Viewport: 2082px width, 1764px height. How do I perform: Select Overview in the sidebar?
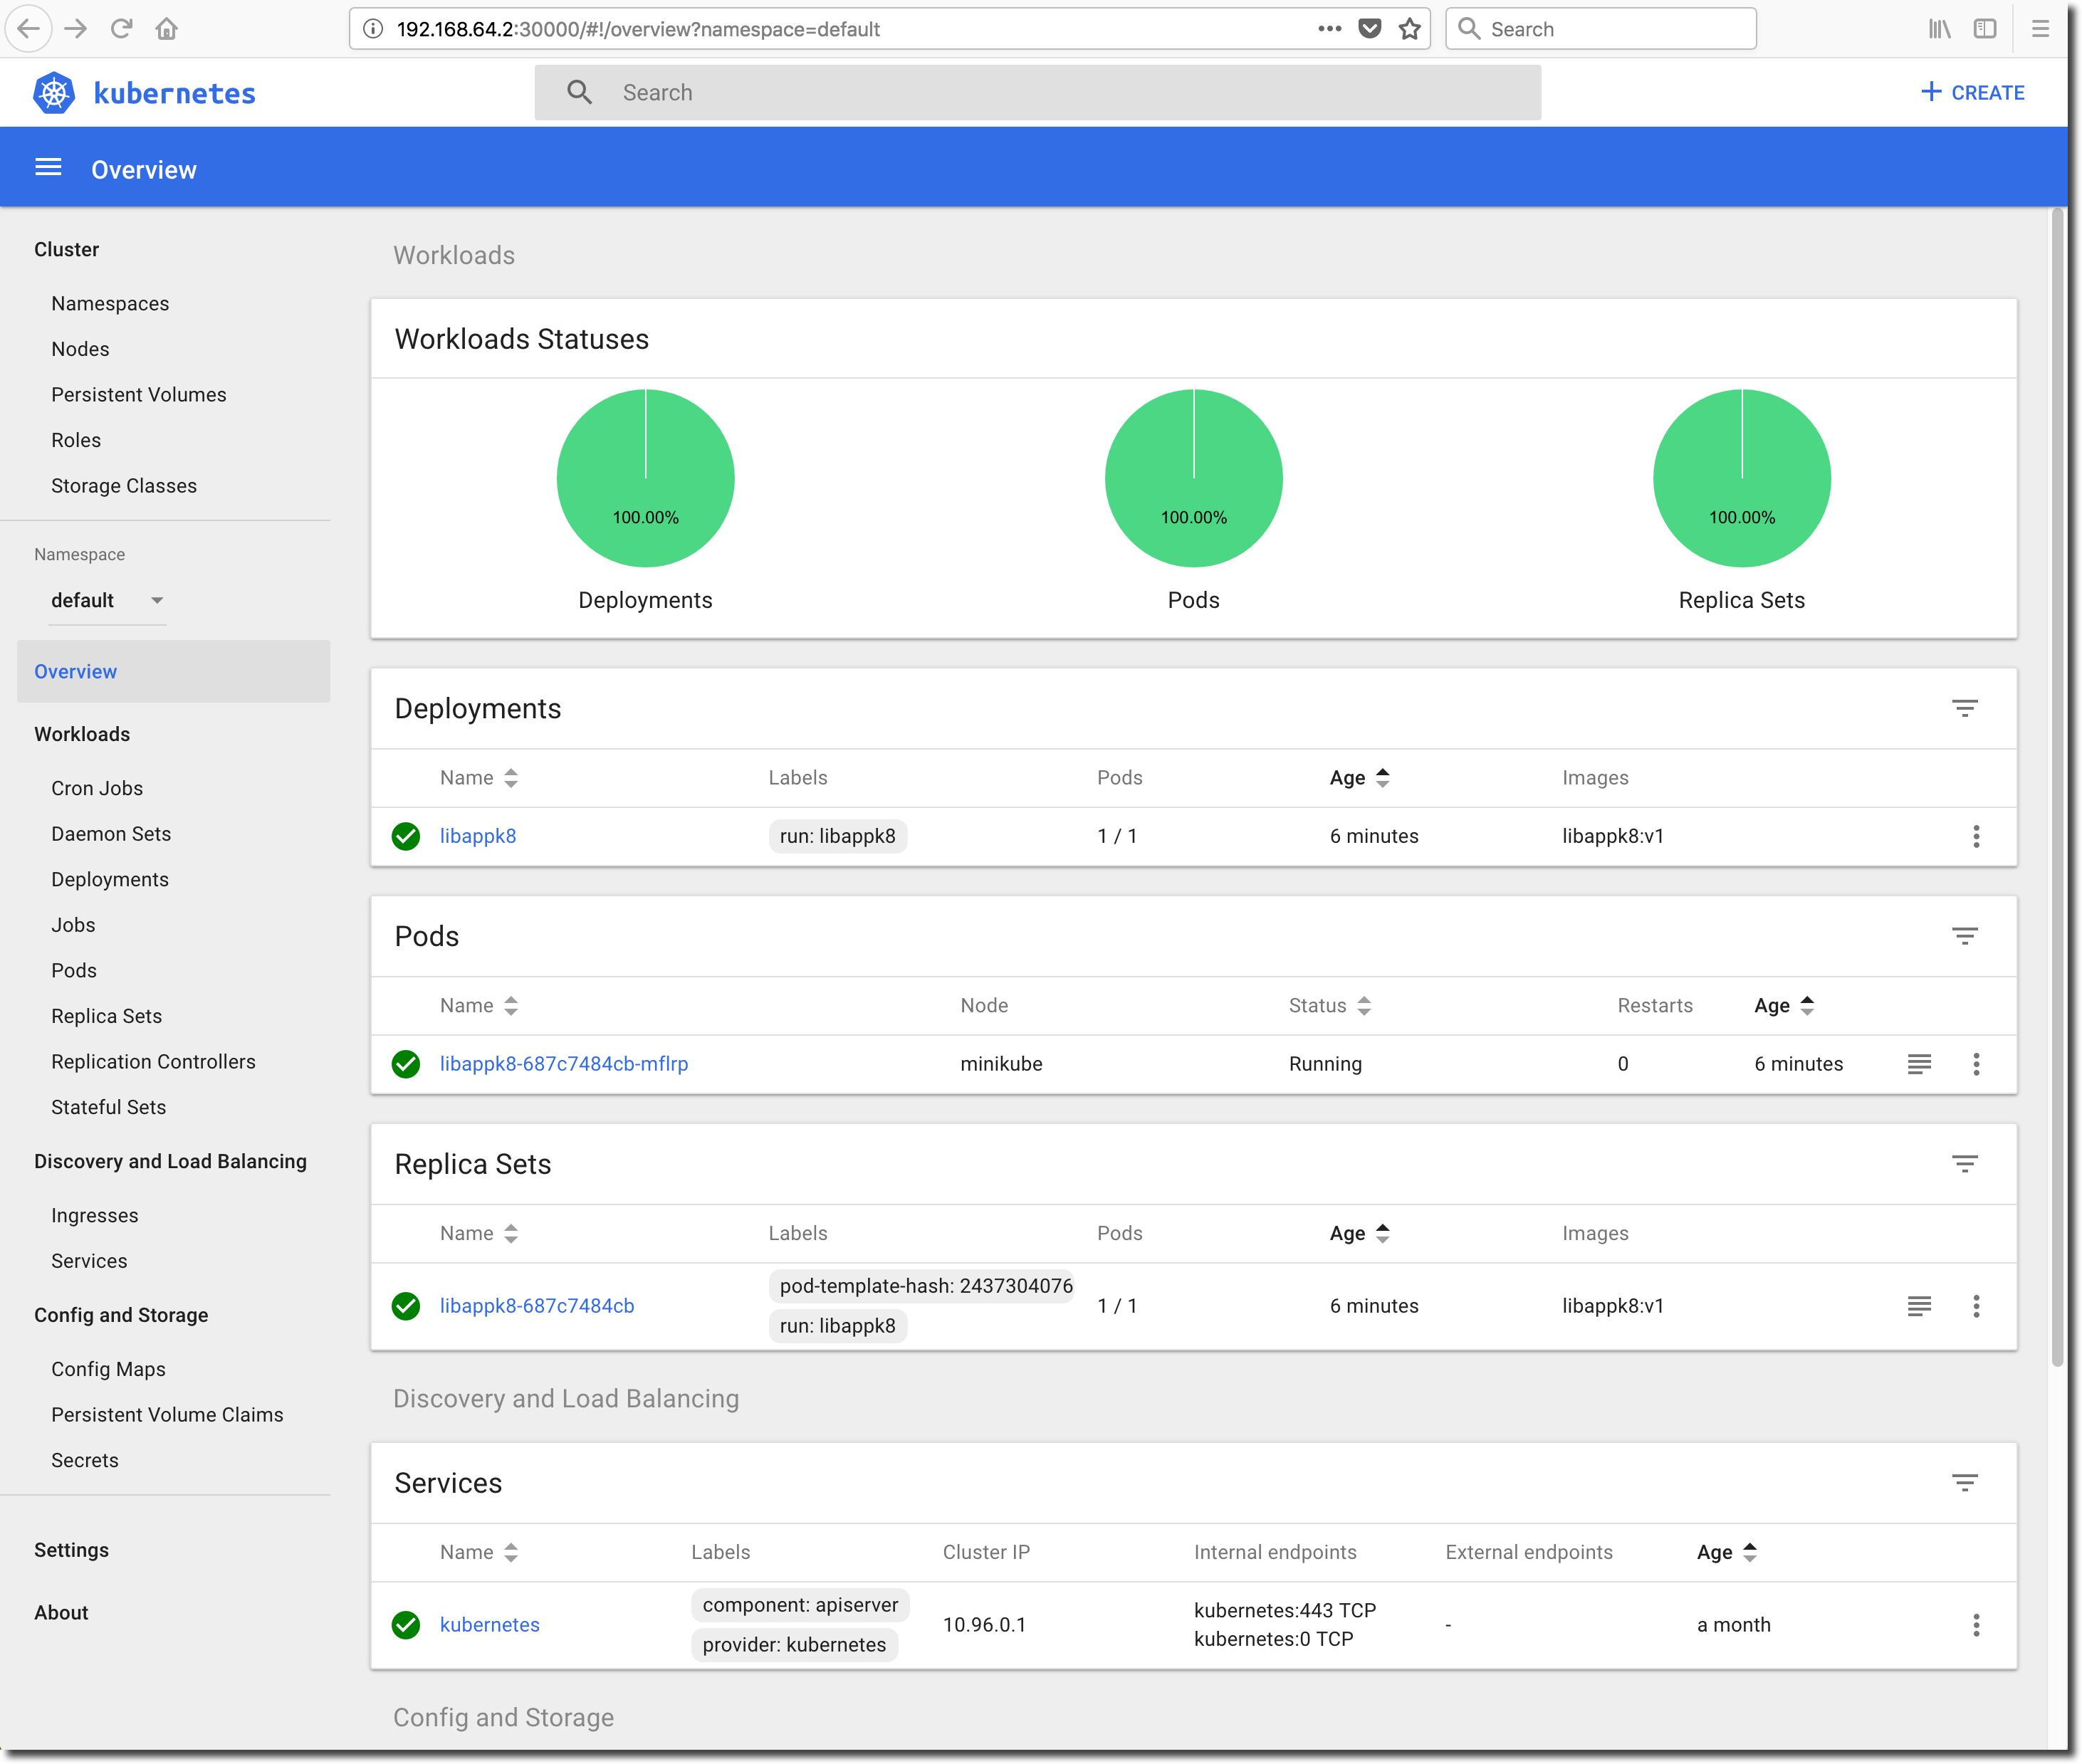[173, 671]
